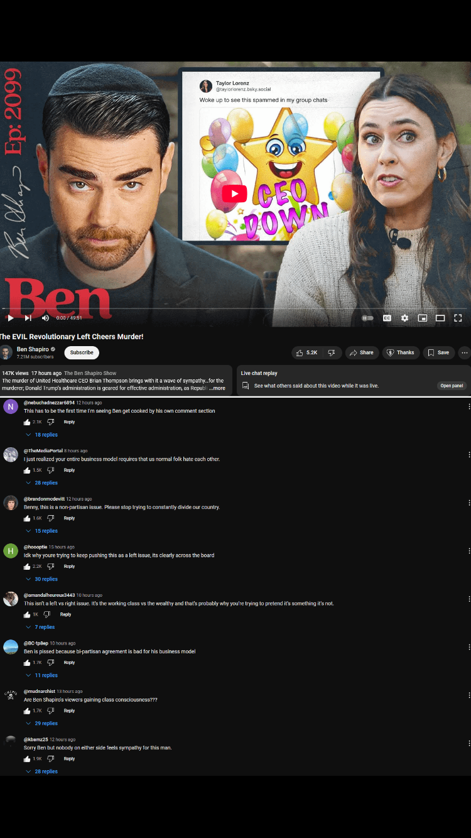Click the red YouTube play logo on the thumbnail

[x=234, y=193]
